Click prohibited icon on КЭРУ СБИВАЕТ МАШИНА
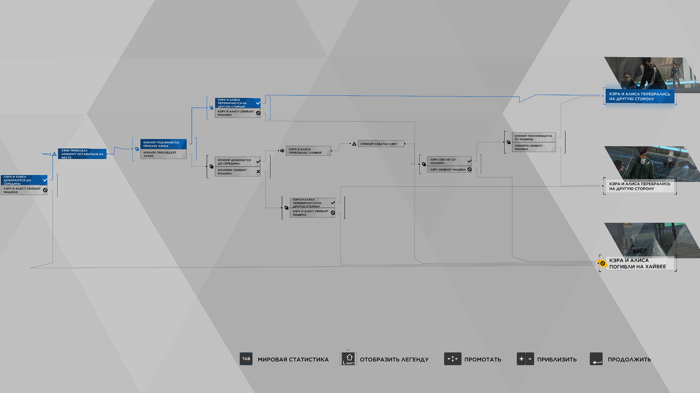700x393 pixels. tap(470, 170)
